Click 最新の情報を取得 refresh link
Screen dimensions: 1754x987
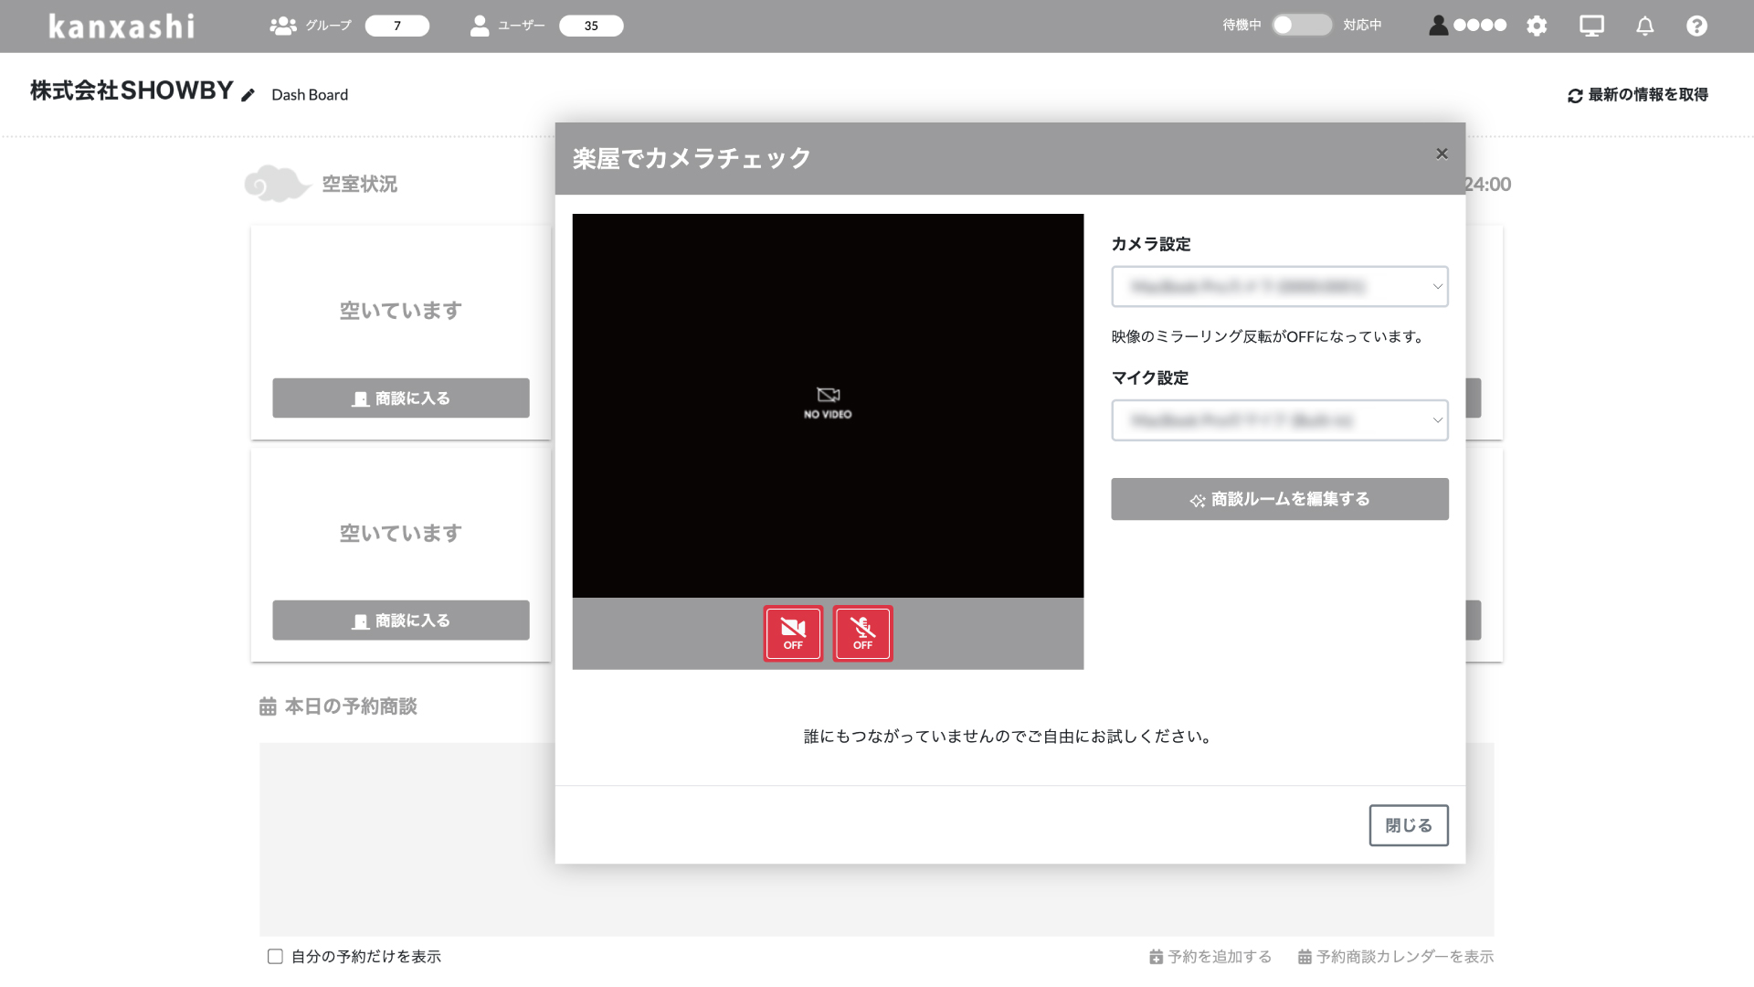tap(1638, 95)
